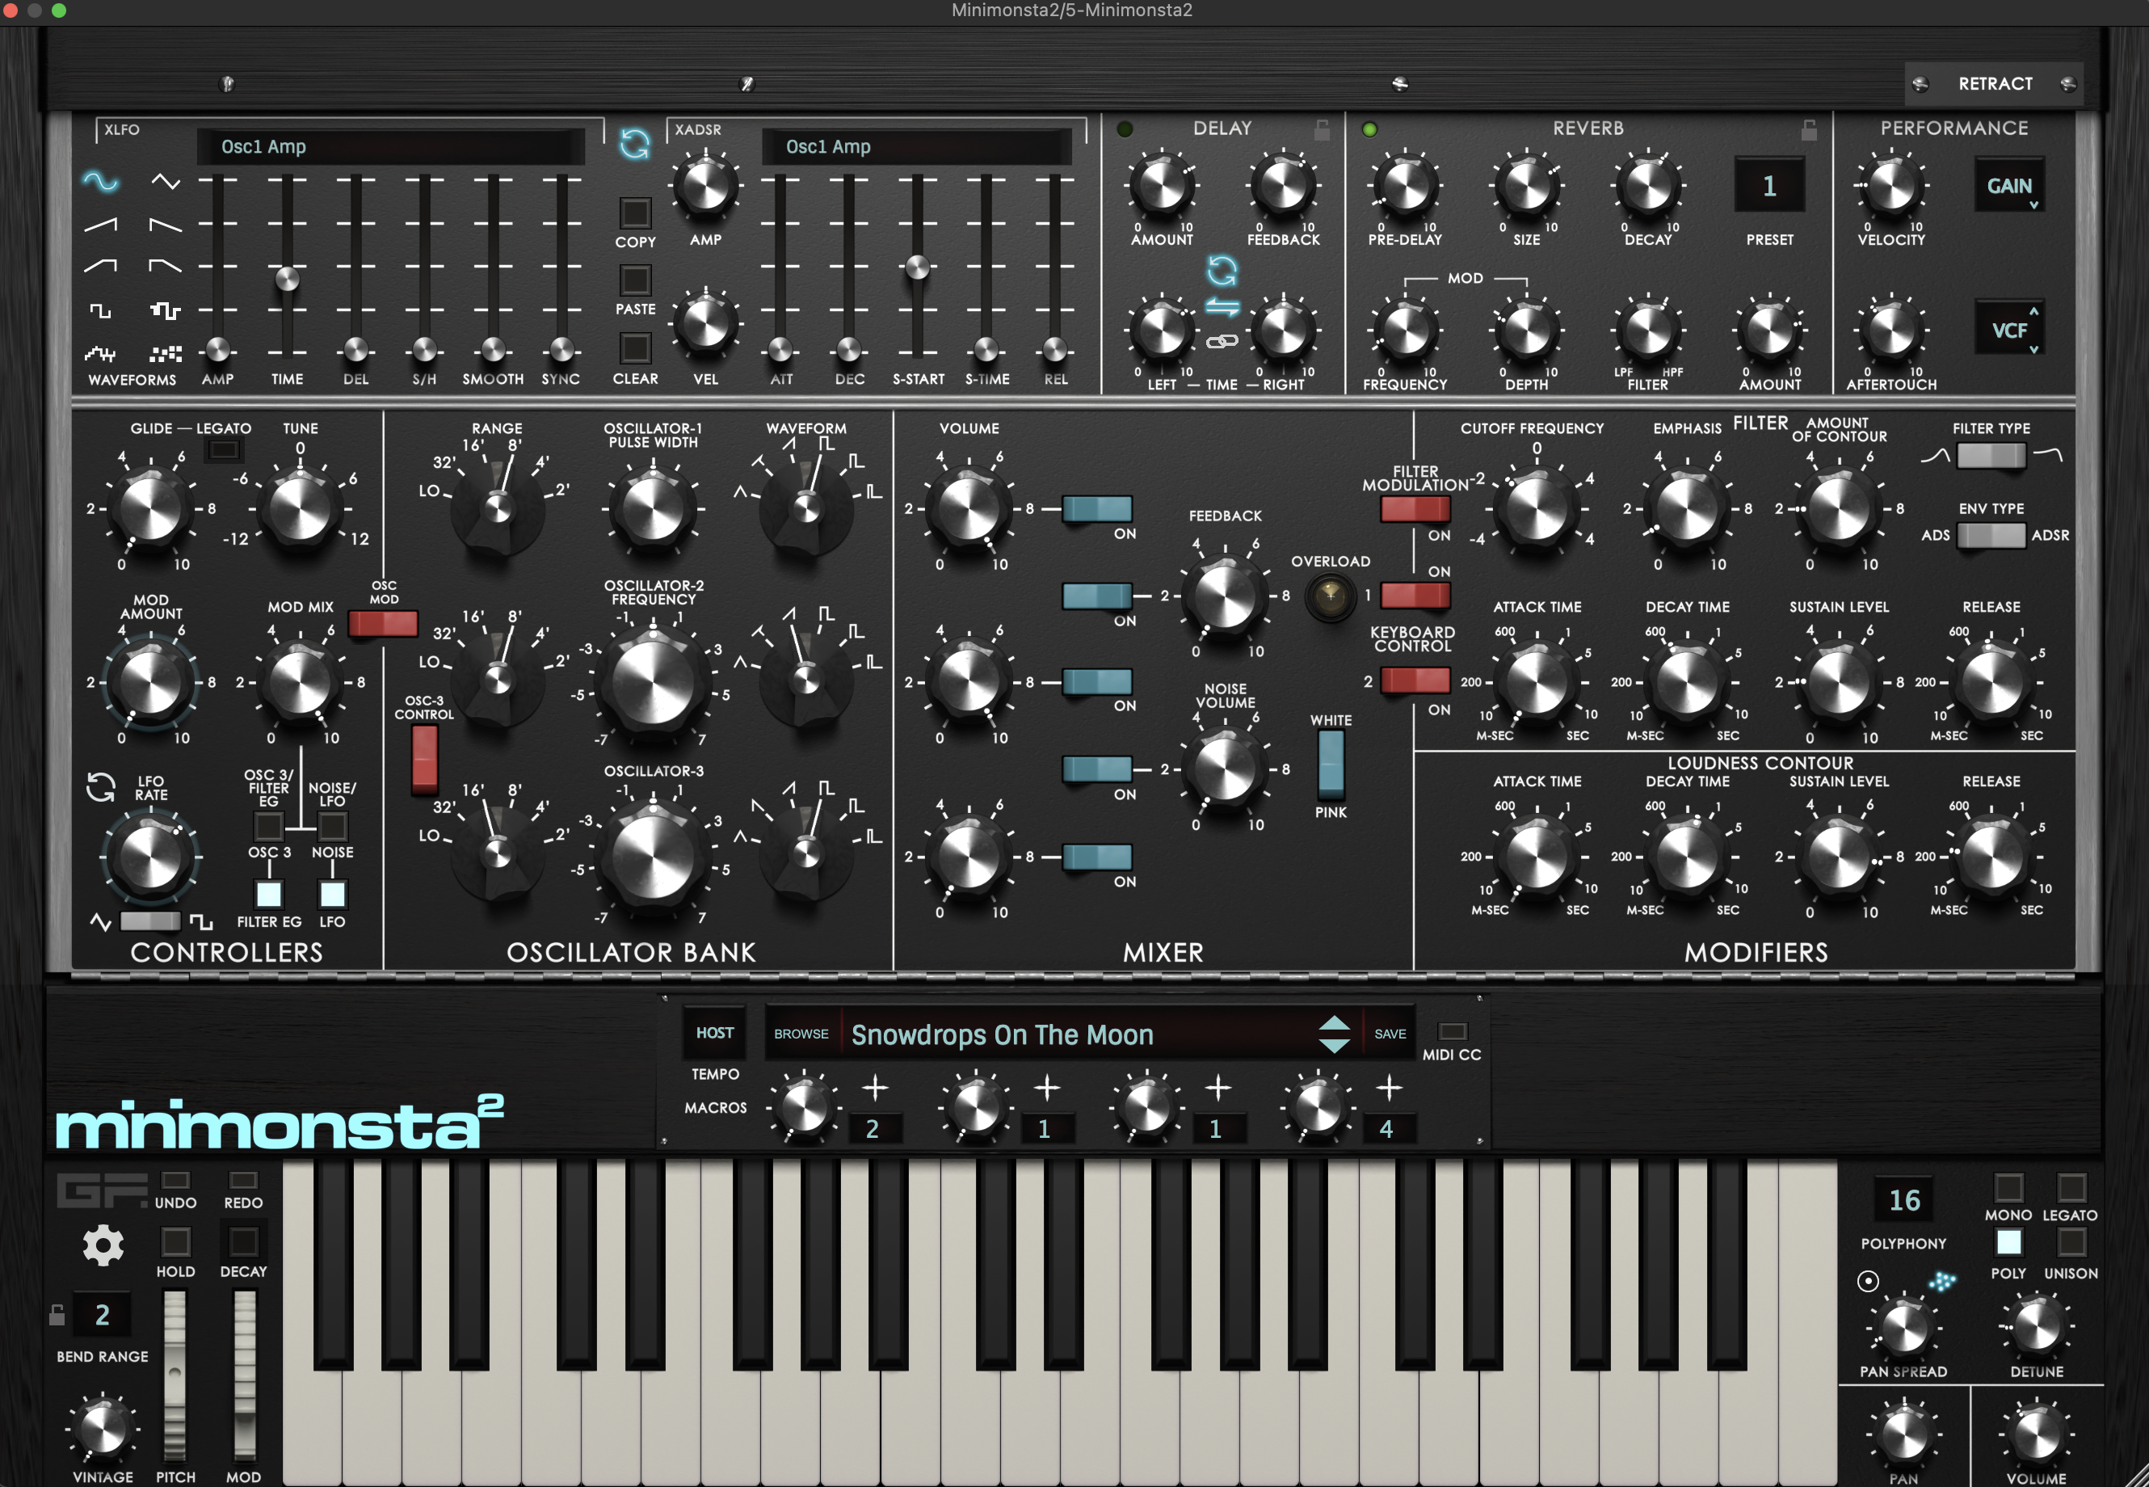Click the blue copy arrows icon between XLFO and XADSR
Viewport: 2149px width, 1487px height.
(635, 145)
